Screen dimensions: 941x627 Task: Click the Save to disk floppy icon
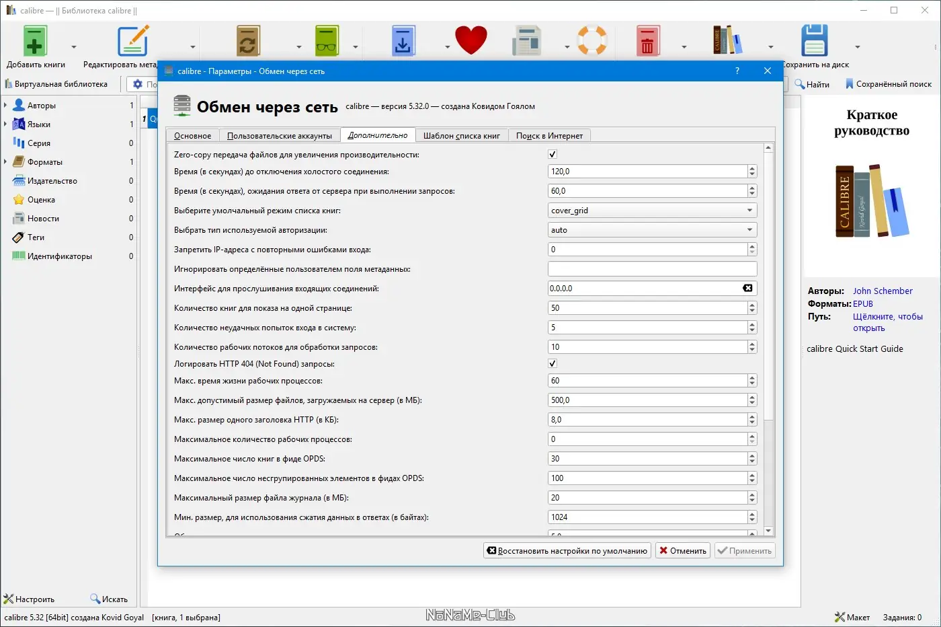coord(814,41)
